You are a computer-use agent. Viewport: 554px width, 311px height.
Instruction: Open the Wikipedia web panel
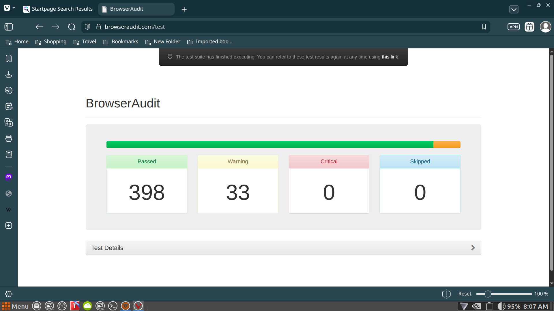(9, 210)
